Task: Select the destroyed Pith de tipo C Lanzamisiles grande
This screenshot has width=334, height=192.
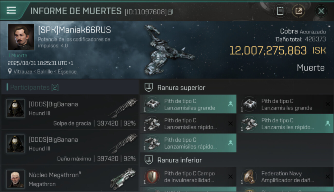Action: (x=285, y=104)
